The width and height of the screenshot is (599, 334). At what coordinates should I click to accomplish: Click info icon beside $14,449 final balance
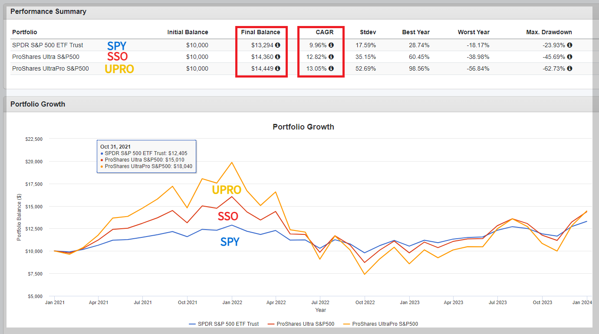click(x=278, y=68)
